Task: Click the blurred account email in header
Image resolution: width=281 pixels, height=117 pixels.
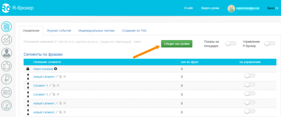Action: coord(248,8)
